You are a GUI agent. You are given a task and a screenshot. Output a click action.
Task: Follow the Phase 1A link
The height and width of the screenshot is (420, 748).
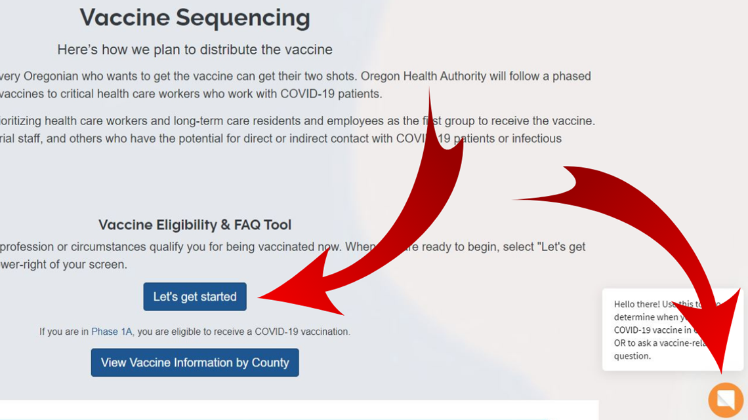coord(112,332)
